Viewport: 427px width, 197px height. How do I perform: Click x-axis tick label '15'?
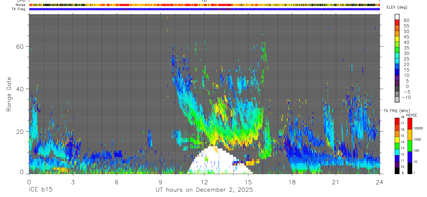[248, 182]
